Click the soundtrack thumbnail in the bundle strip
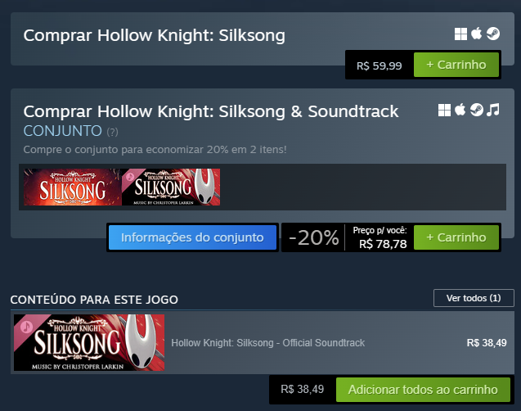This screenshot has height=411, width=521. [x=171, y=188]
